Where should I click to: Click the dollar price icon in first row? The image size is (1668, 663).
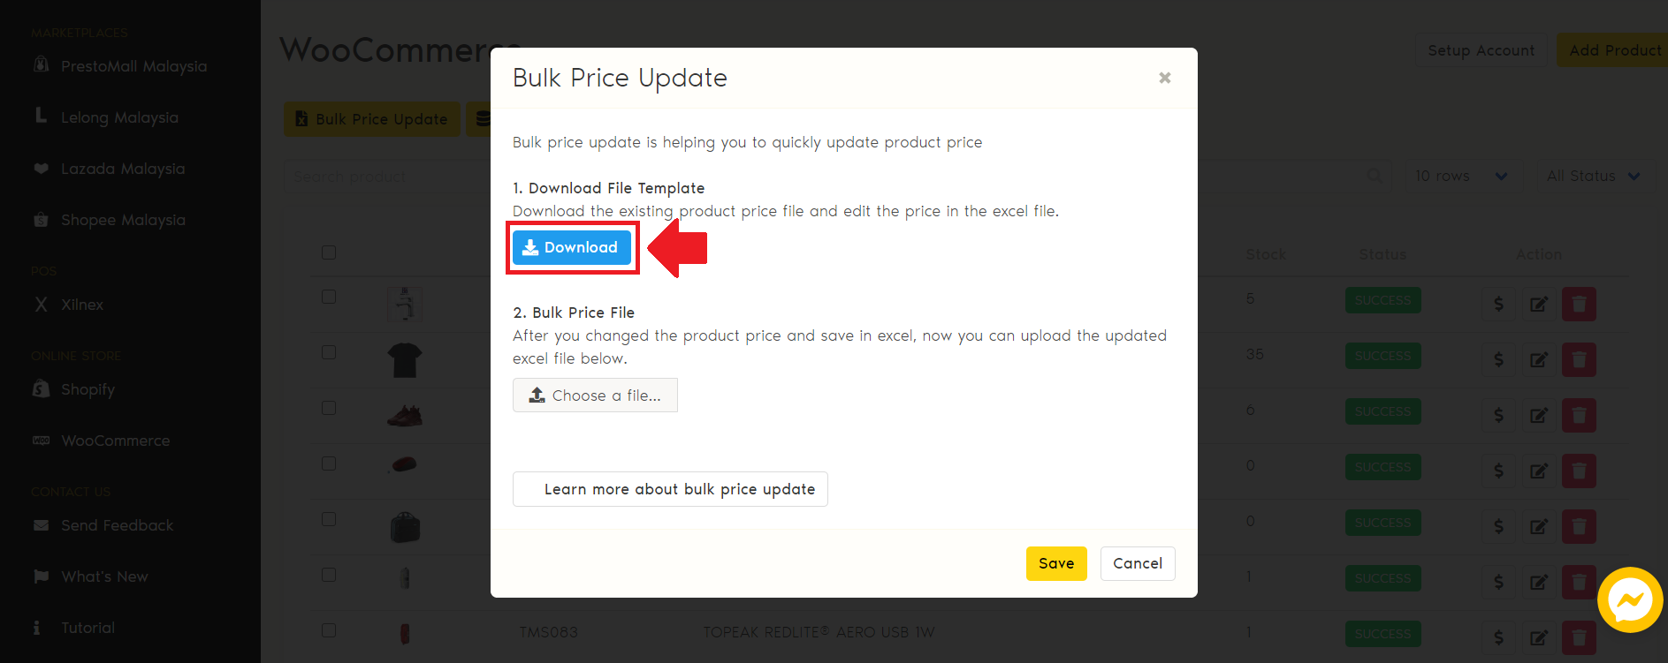click(1498, 305)
